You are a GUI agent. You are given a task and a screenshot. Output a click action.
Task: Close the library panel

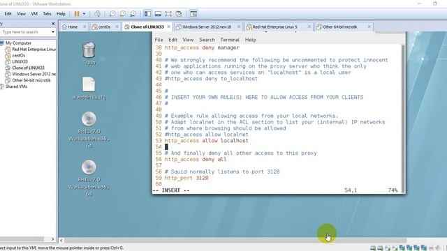coord(53,24)
